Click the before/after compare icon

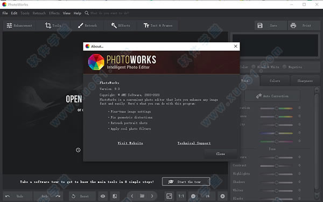pyautogui.click(x=115, y=196)
